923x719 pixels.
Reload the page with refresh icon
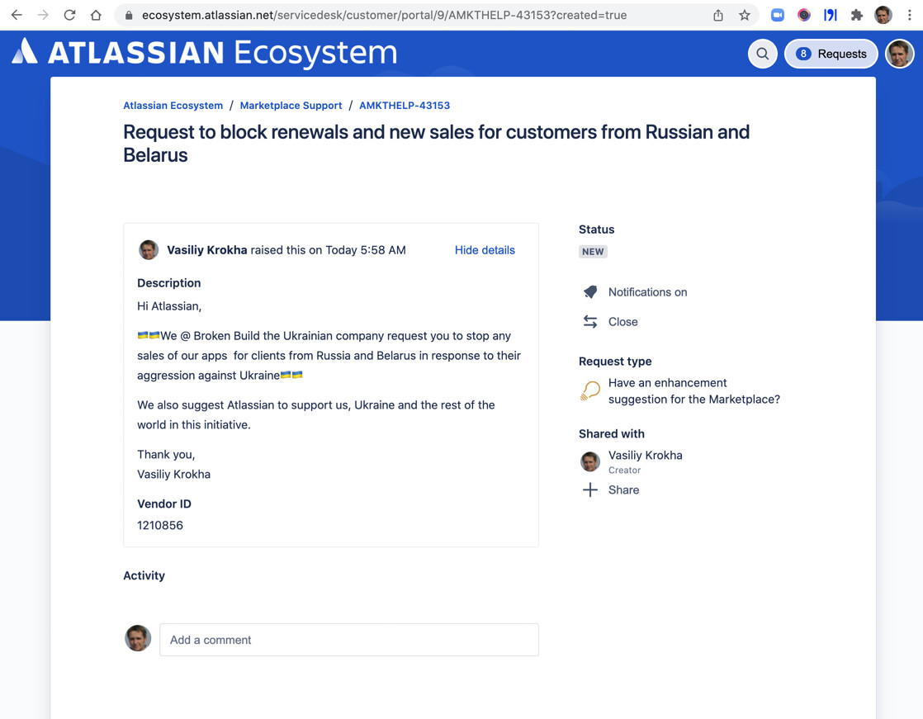69,16
